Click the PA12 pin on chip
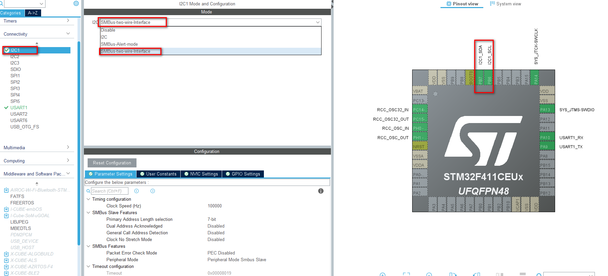The width and height of the screenshot is (608, 276). click(x=547, y=119)
